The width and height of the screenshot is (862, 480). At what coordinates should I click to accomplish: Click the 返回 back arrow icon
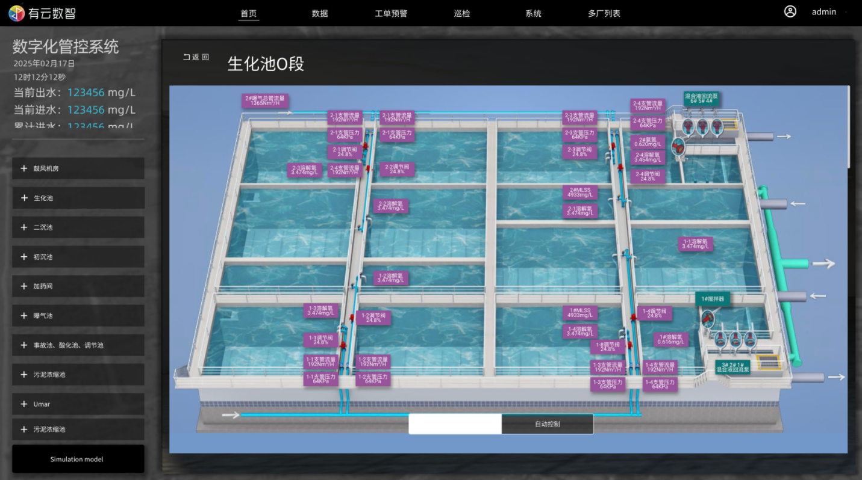(186, 57)
